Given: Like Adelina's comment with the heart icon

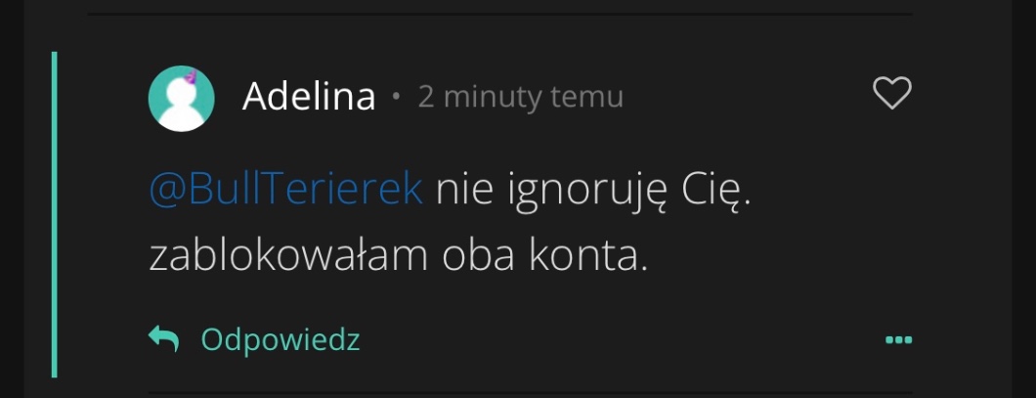Looking at the screenshot, I should 892,93.
